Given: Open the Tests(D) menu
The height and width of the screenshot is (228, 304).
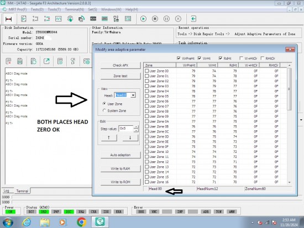Looking at the screenshot, I should (37, 9).
